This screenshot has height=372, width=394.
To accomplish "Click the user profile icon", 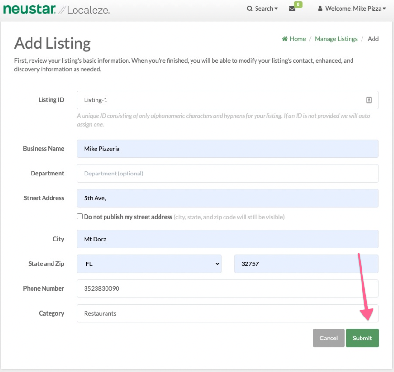I will [x=320, y=9].
